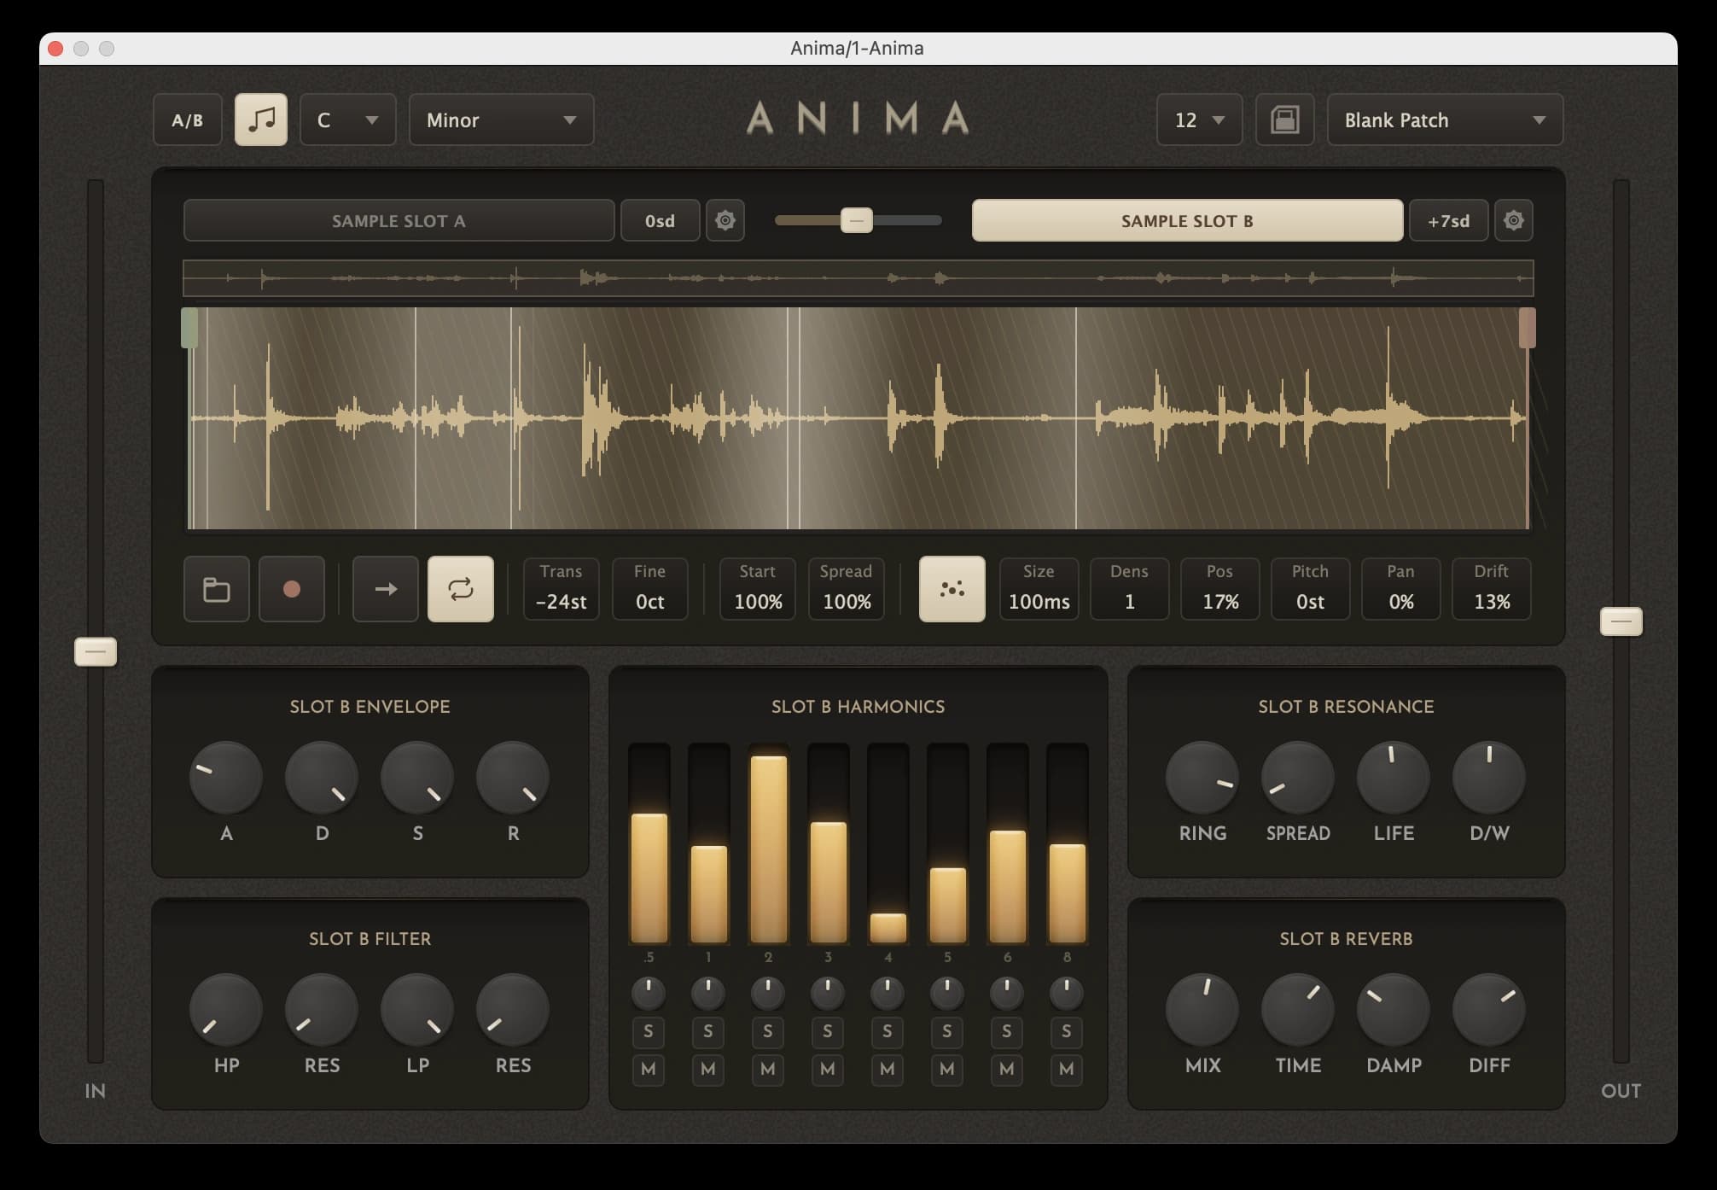This screenshot has height=1190, width=1717.
Task: Click the Start 100% value field
Action: (758, 589)
